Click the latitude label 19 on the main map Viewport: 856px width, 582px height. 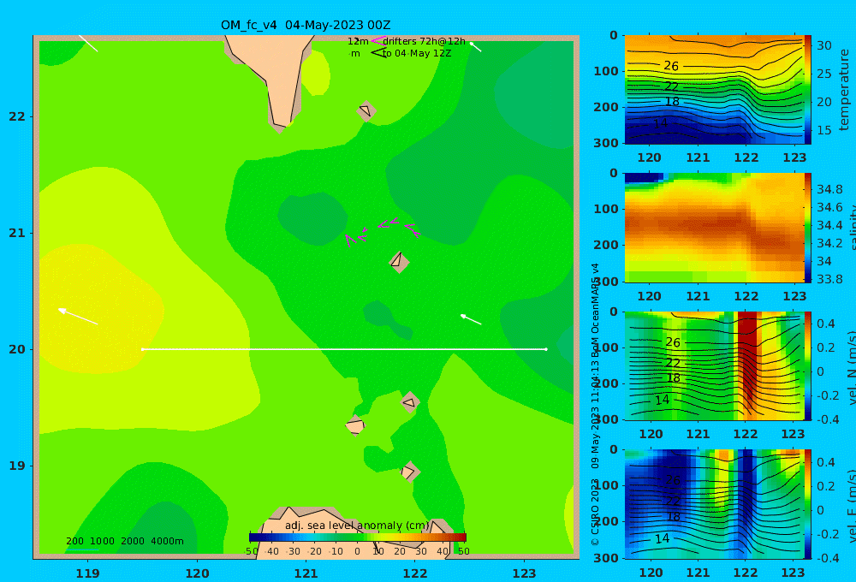tap(17, 466)
